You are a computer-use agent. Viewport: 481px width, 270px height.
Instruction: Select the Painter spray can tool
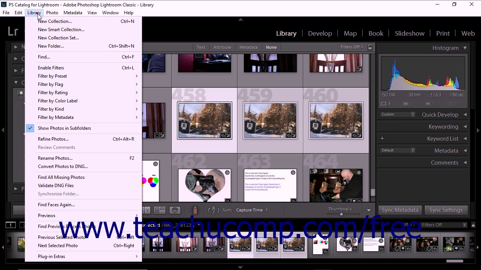(195, 210)
